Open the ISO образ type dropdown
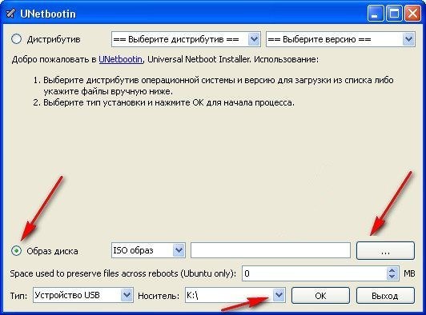Screen dimensions: 426x315 [x=148, y=250]
